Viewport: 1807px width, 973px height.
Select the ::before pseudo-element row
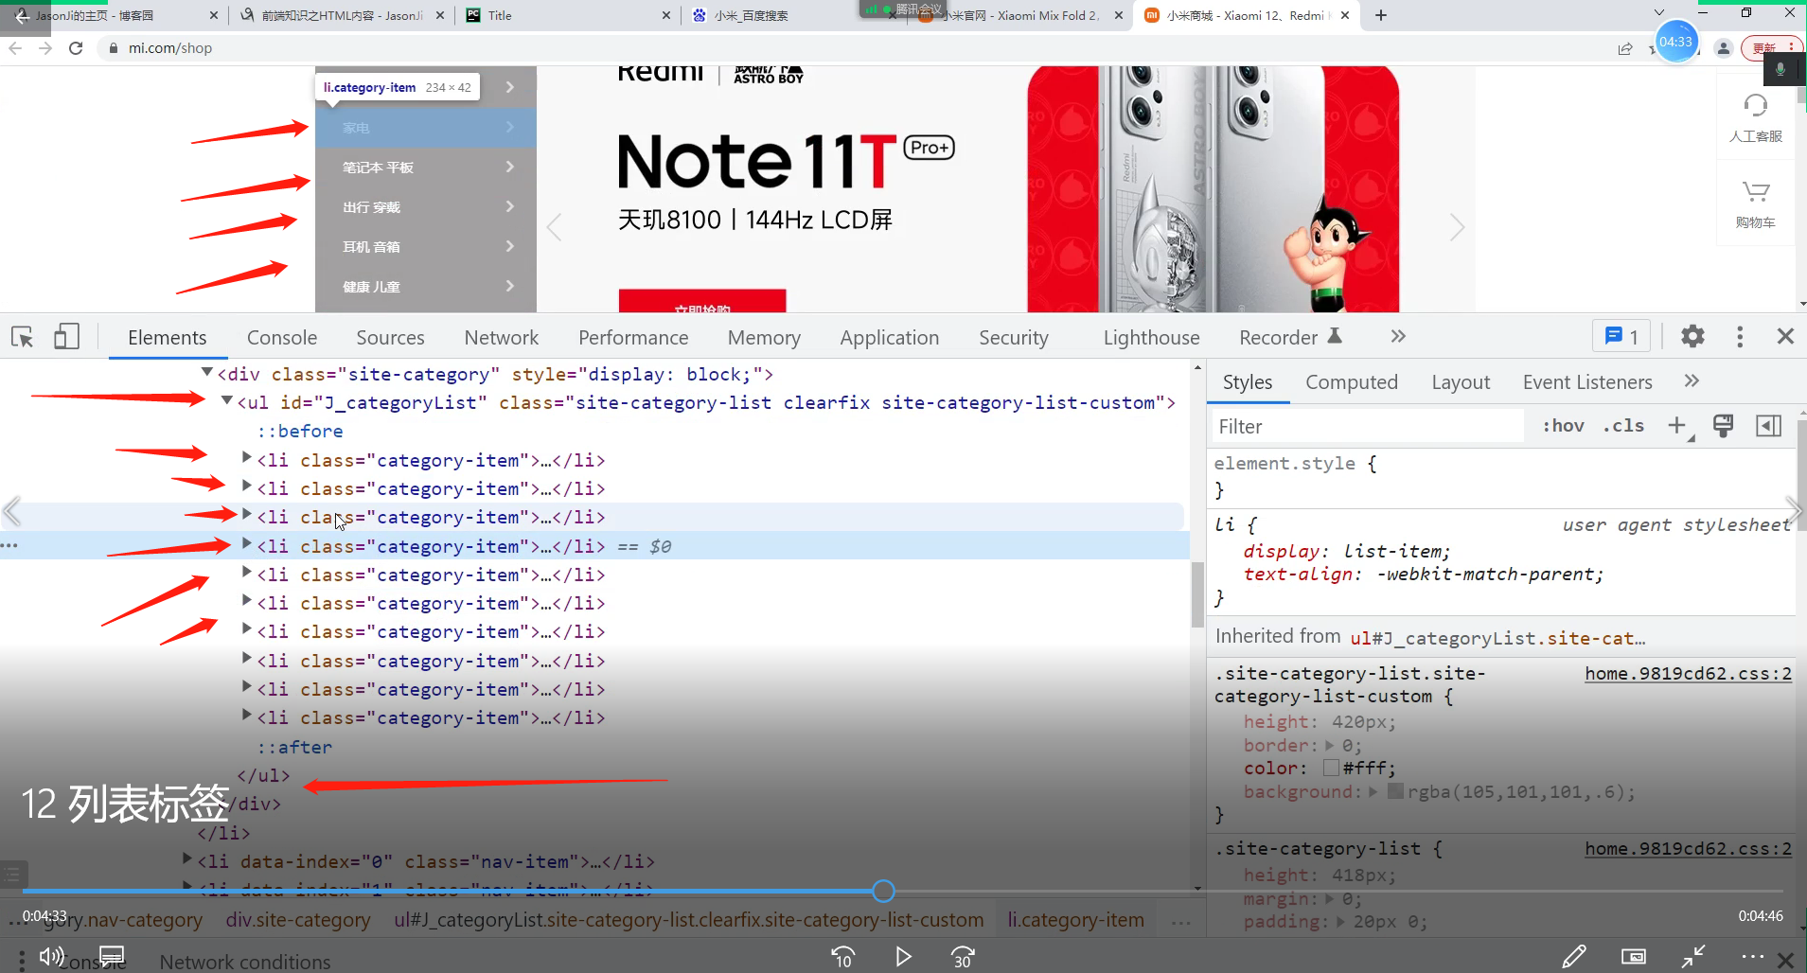pyautogui.click(x=300, y=432)
